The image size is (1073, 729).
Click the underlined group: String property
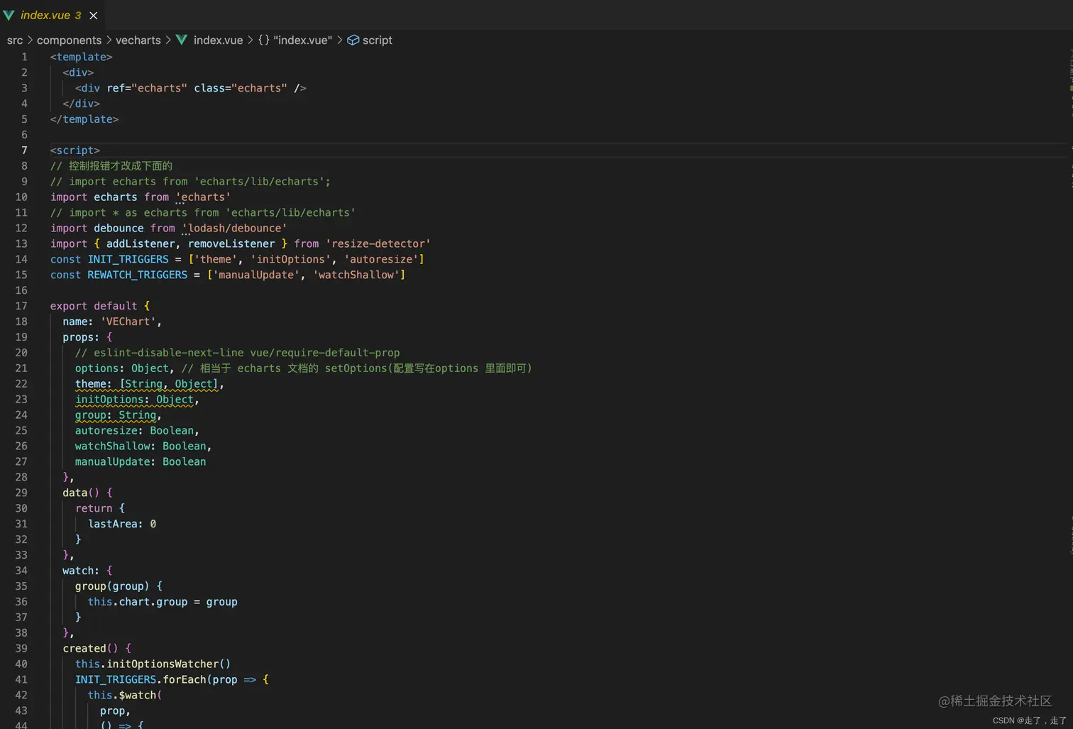click(116, 415)
